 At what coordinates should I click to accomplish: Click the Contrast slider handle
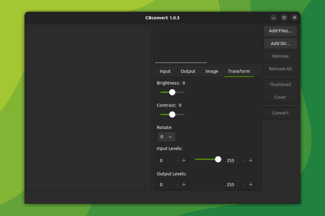click(172, 114)
